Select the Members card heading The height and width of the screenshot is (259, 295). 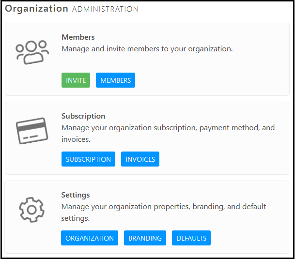pyautogui.click(x=78, y=37)
